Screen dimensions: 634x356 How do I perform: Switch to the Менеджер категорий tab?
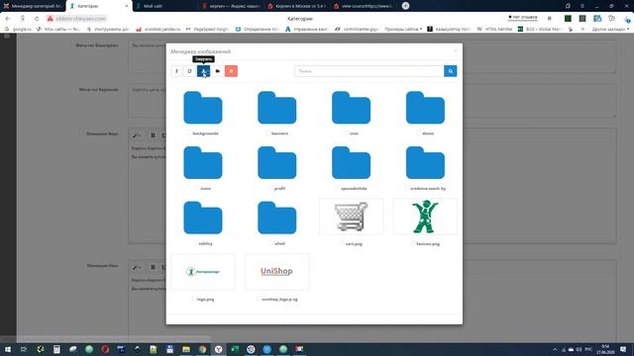(x=33, y=6)
